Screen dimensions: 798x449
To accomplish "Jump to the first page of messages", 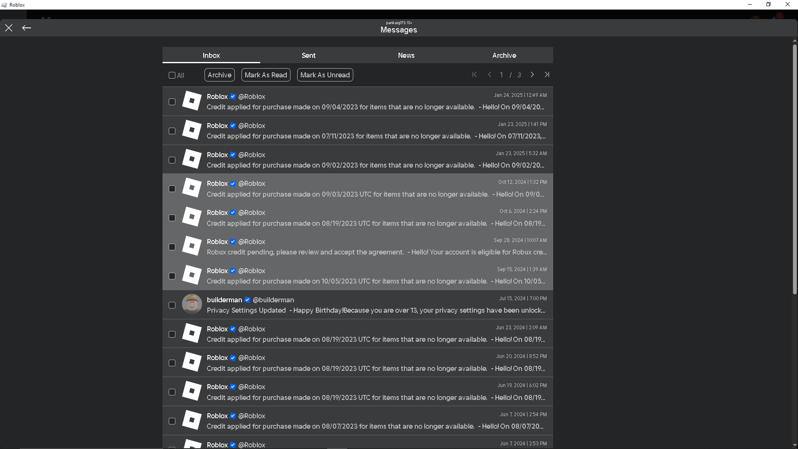I will (475, 75).
